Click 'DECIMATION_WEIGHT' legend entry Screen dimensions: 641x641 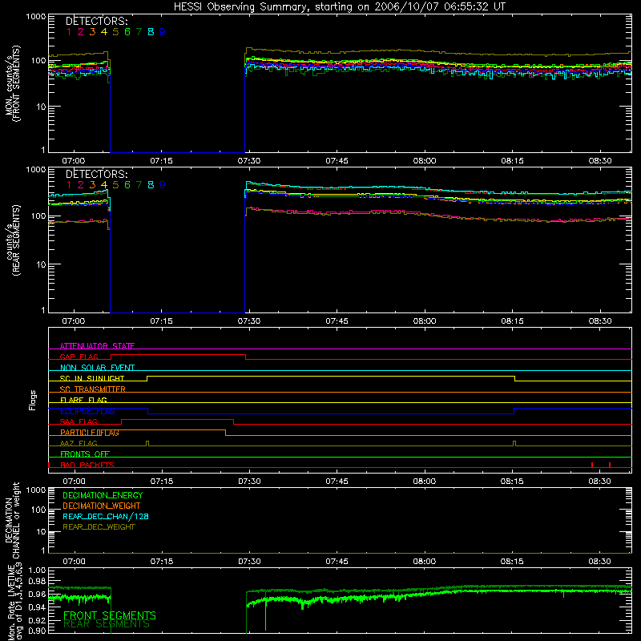click(102, 506)
